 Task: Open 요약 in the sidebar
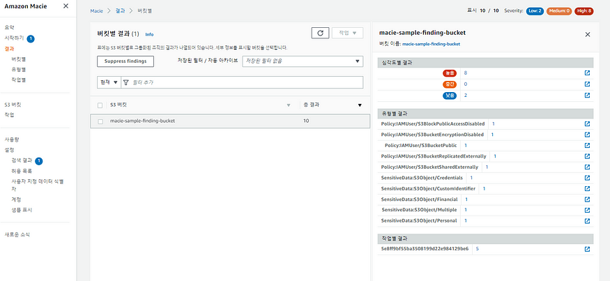9,28
